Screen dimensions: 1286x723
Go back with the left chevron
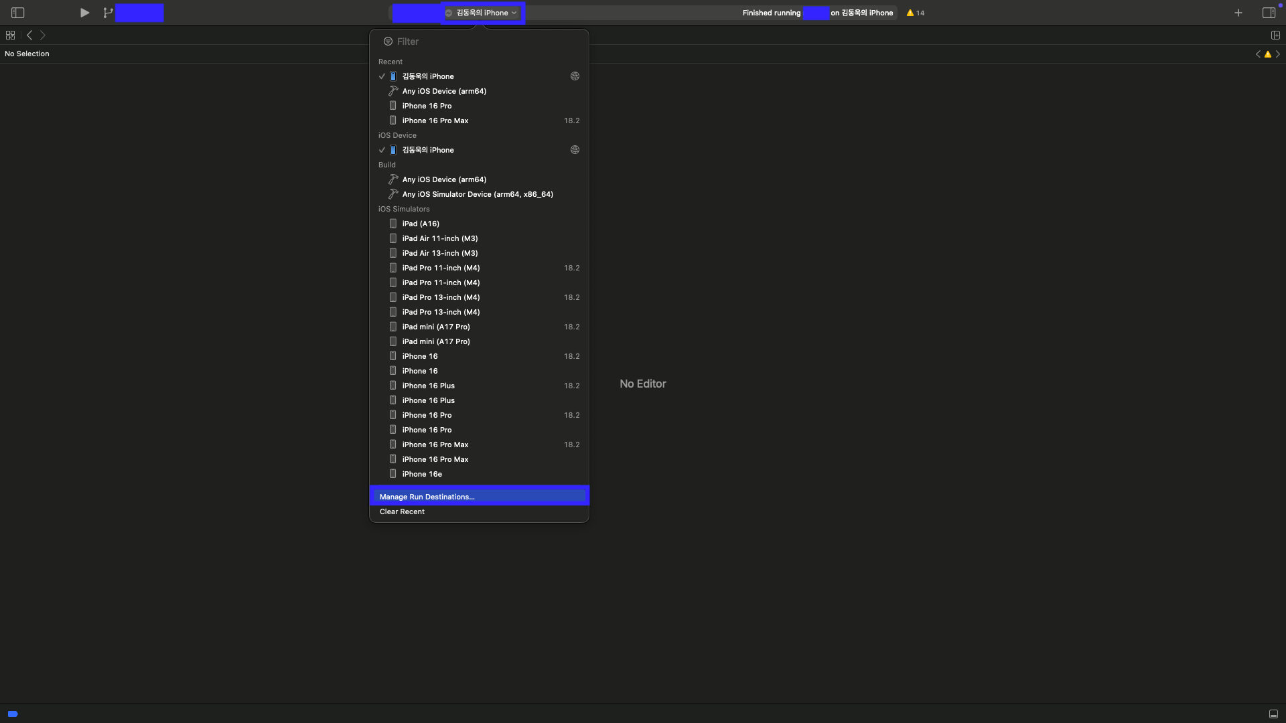29,35
